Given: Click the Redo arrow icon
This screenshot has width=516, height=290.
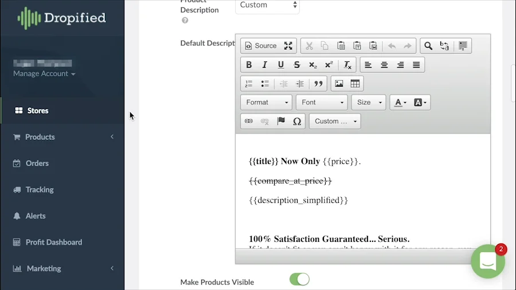Looking at the screenshot, I should (408, 46).
